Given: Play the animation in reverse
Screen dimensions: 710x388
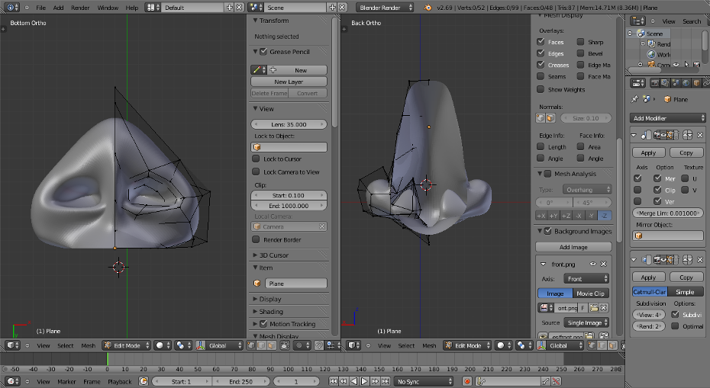Looking at the screenshot, I should pos(354,381).
